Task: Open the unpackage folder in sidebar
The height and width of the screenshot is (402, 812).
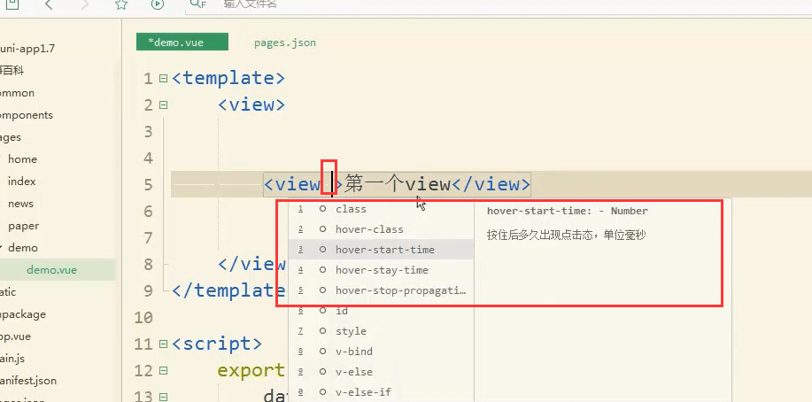Action: tap(23, 314)
